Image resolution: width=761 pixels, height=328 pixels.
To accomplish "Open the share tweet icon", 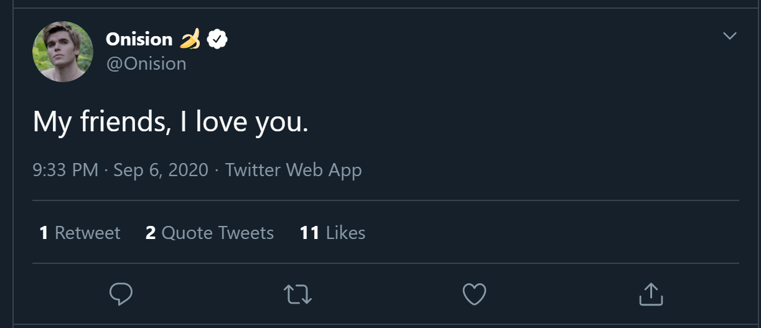I will 651,294.
